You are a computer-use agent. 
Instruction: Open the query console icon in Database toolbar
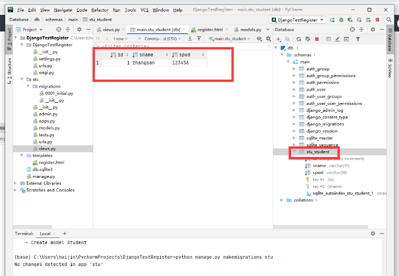point(346,39)
